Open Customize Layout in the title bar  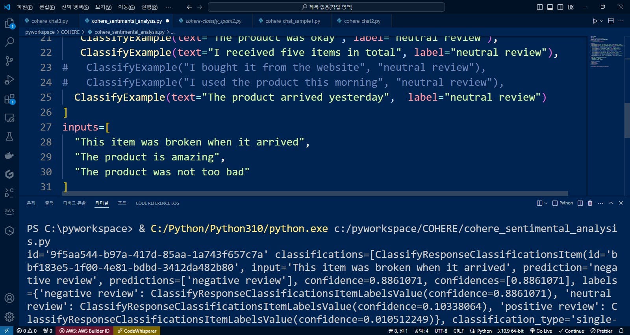(x=571, y=7)
